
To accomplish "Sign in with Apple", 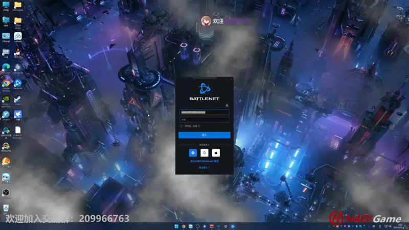I will [216, 153].
